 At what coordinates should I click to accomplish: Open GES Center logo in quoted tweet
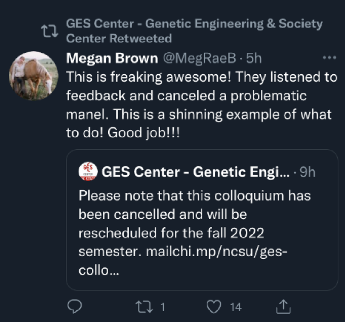point(88,172)
